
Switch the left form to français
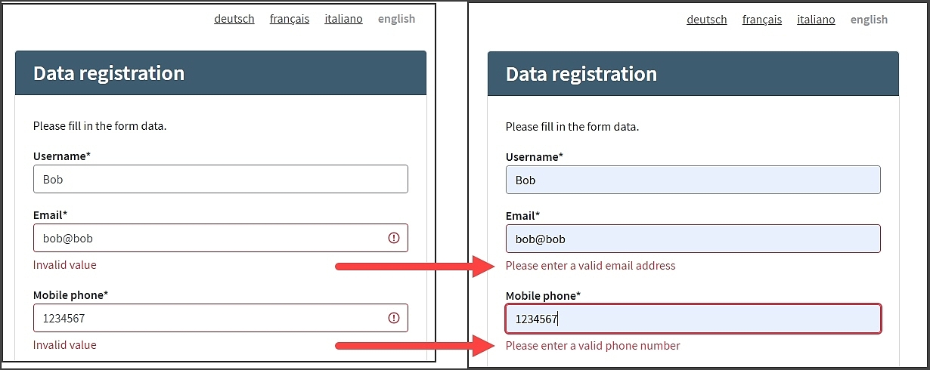[x=290, y=19]
